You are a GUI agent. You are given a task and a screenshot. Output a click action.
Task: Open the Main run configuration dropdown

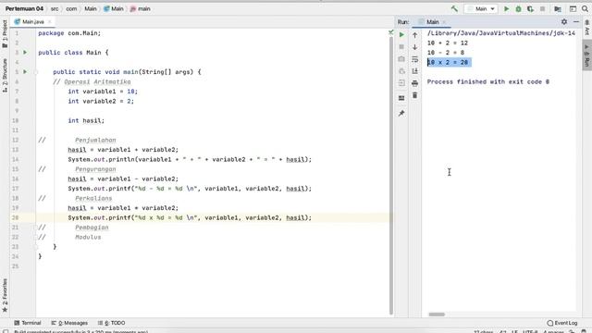click(x=481, y=8)
